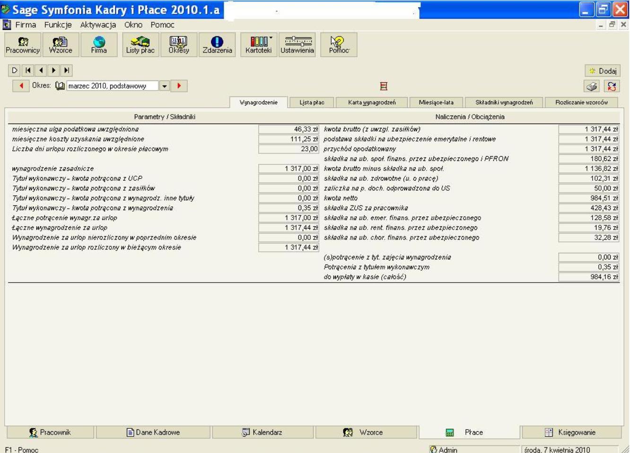Viewport: 630px width, 453px height.
Task: Click the date in status bar
Action: click(x=557, y=450)
